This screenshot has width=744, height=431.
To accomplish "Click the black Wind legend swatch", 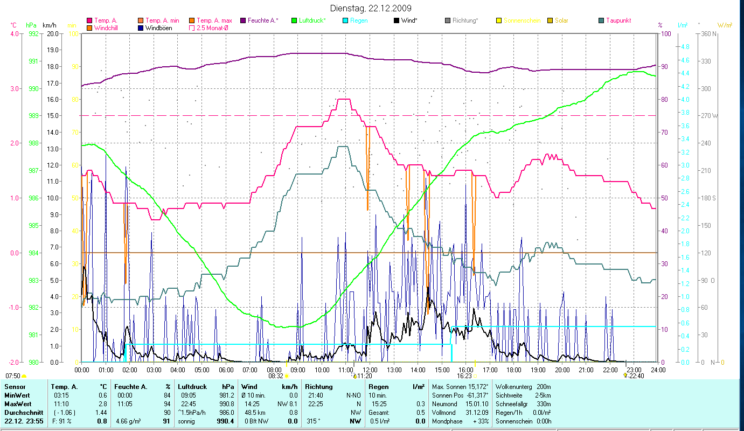I will (396, 20).
